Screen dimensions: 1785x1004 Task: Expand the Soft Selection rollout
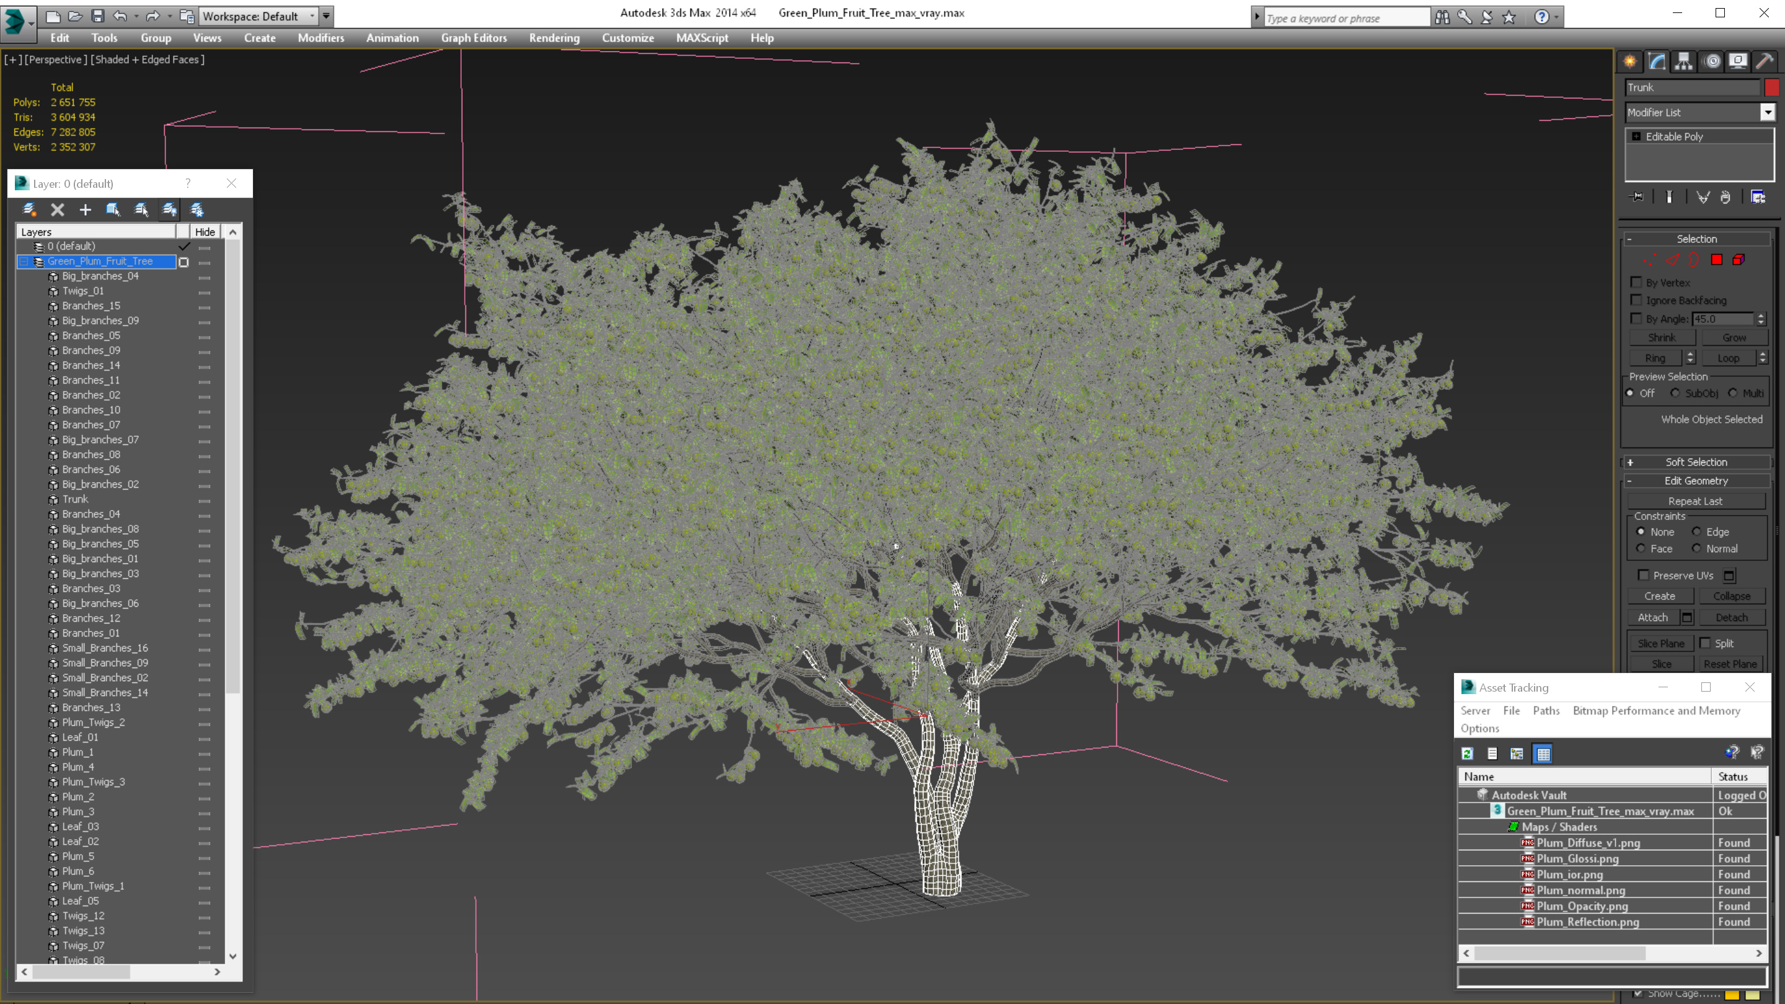click(x=1696, y=462)
